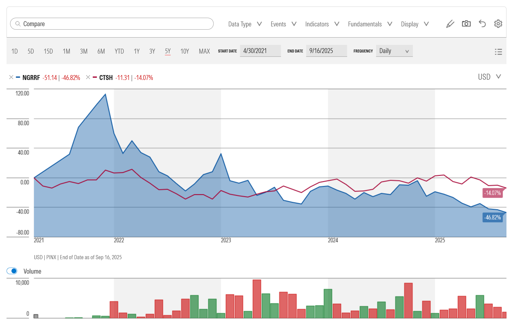Toggle the Volume switch off

coord(12,271)
